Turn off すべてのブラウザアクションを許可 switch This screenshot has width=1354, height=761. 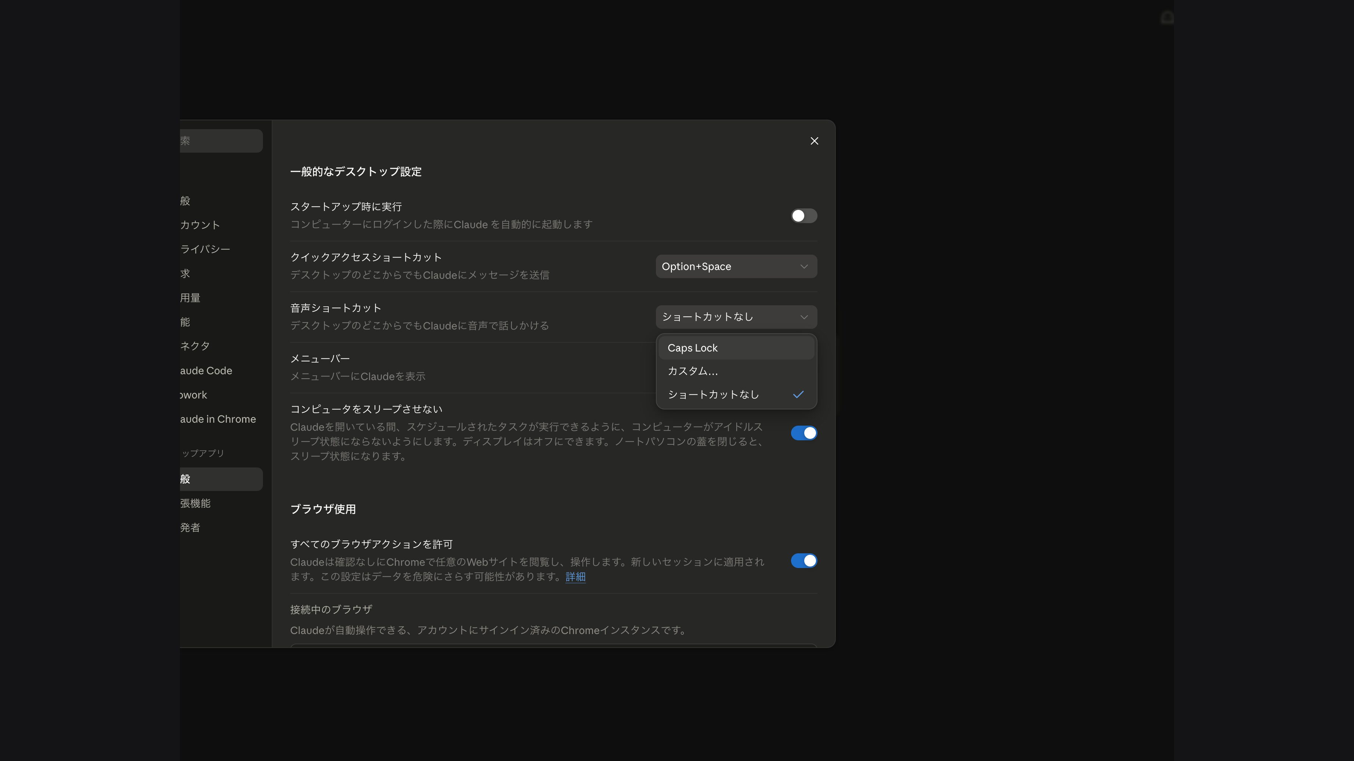click(x=804, y=561)
